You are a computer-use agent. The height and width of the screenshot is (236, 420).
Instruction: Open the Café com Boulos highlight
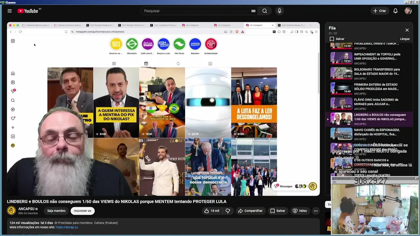click(x=147, y=44)
